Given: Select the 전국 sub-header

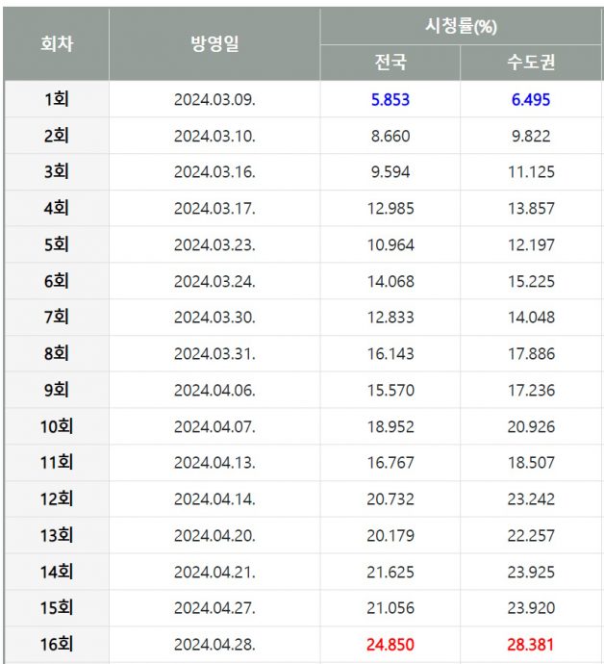Looking at the screenshot, I should [x=390, y=64].
